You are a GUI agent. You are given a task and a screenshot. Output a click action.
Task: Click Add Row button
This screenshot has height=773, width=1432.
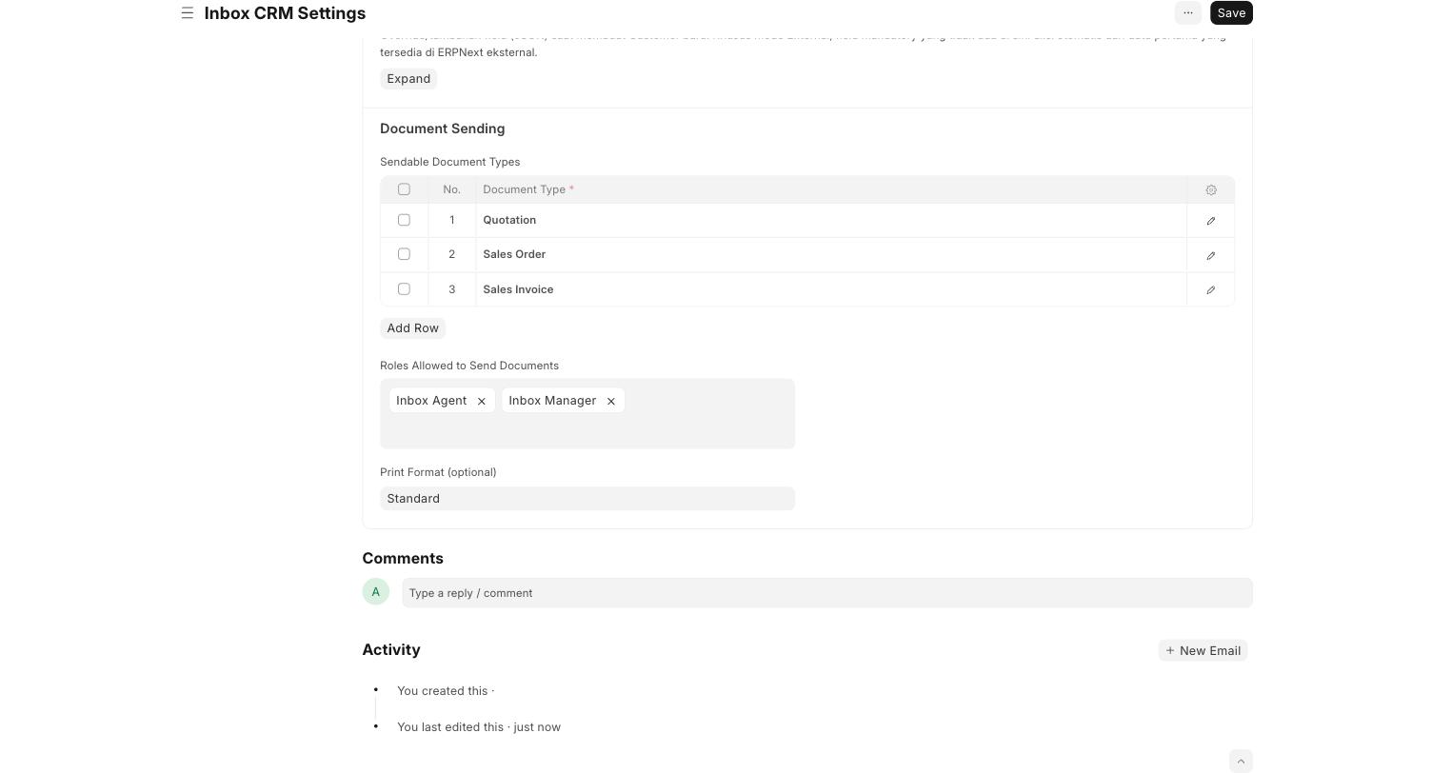pyautogui.click(x=412, y=328)
